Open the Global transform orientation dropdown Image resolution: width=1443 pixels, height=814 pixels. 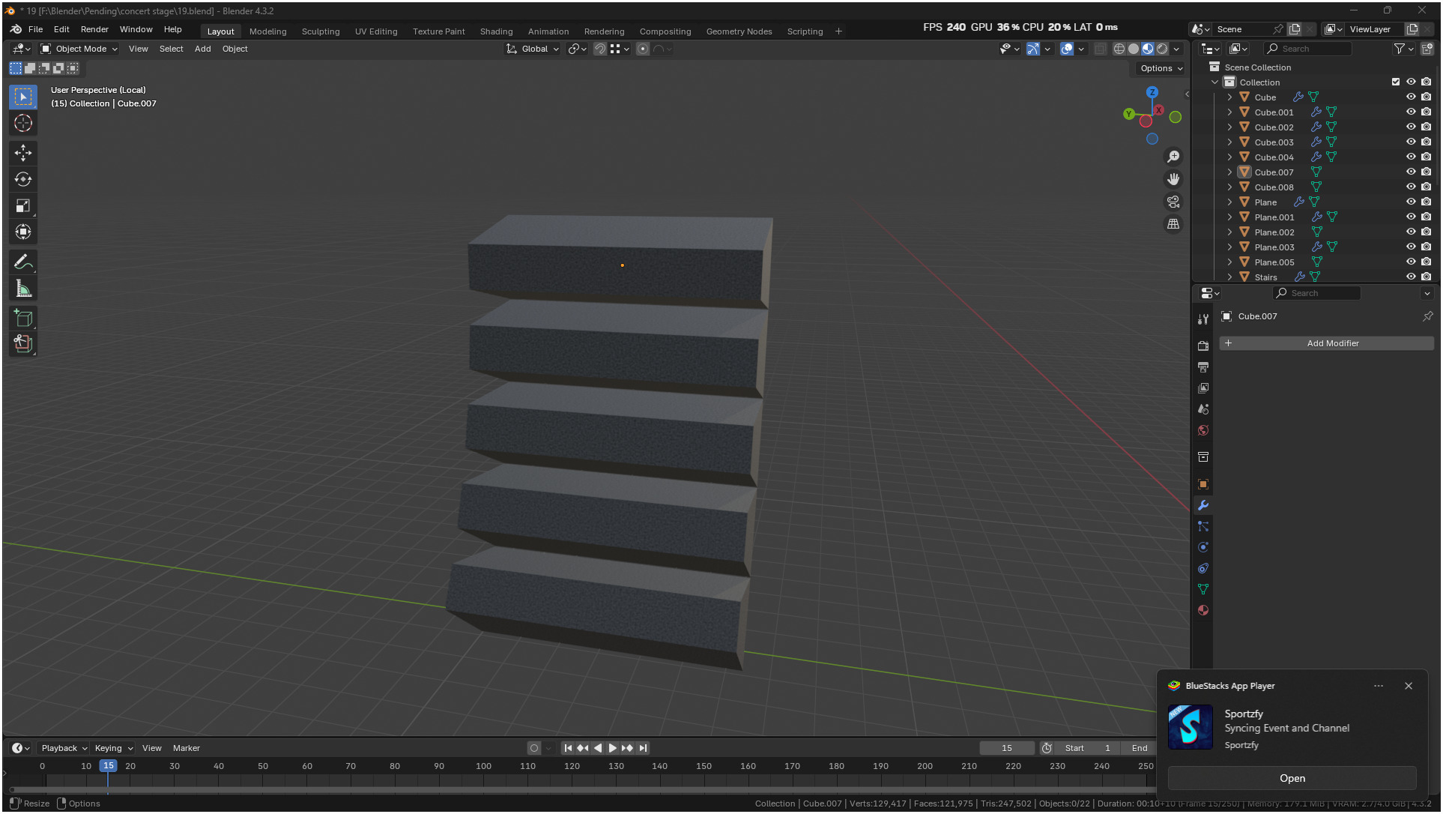(533, 49)
